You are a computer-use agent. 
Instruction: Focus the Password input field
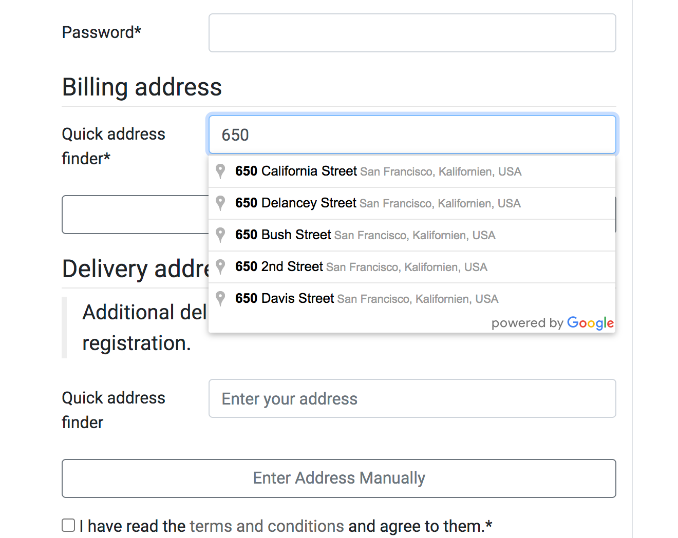point(412,33)
